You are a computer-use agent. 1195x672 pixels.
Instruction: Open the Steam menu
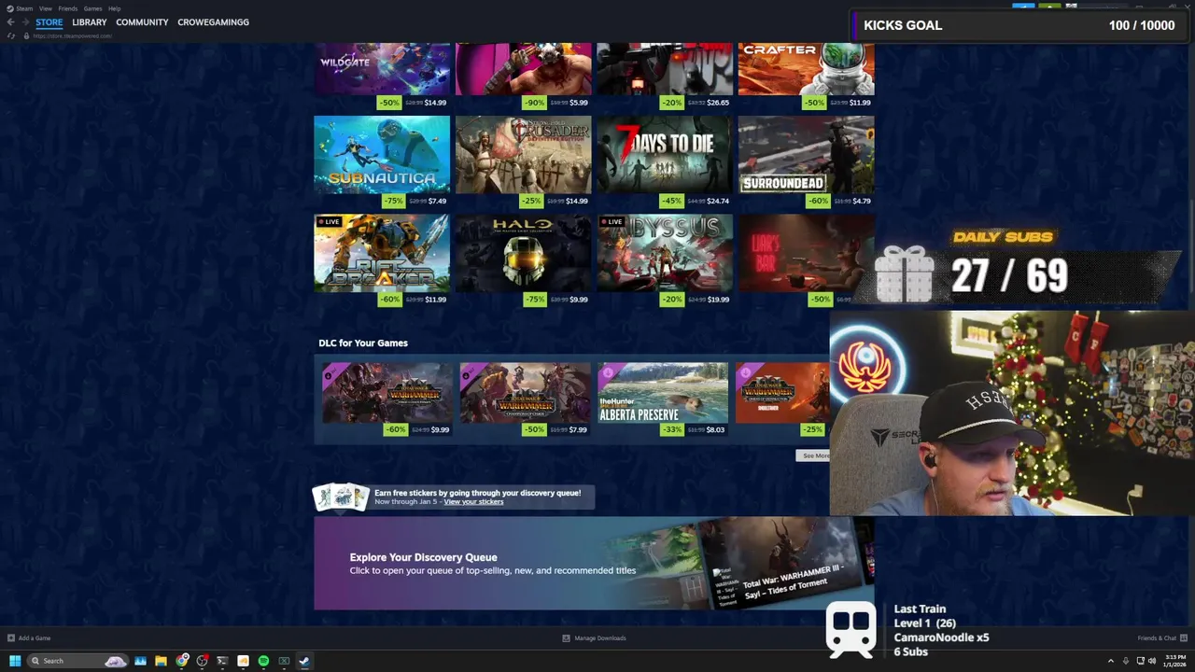point(25,8)
